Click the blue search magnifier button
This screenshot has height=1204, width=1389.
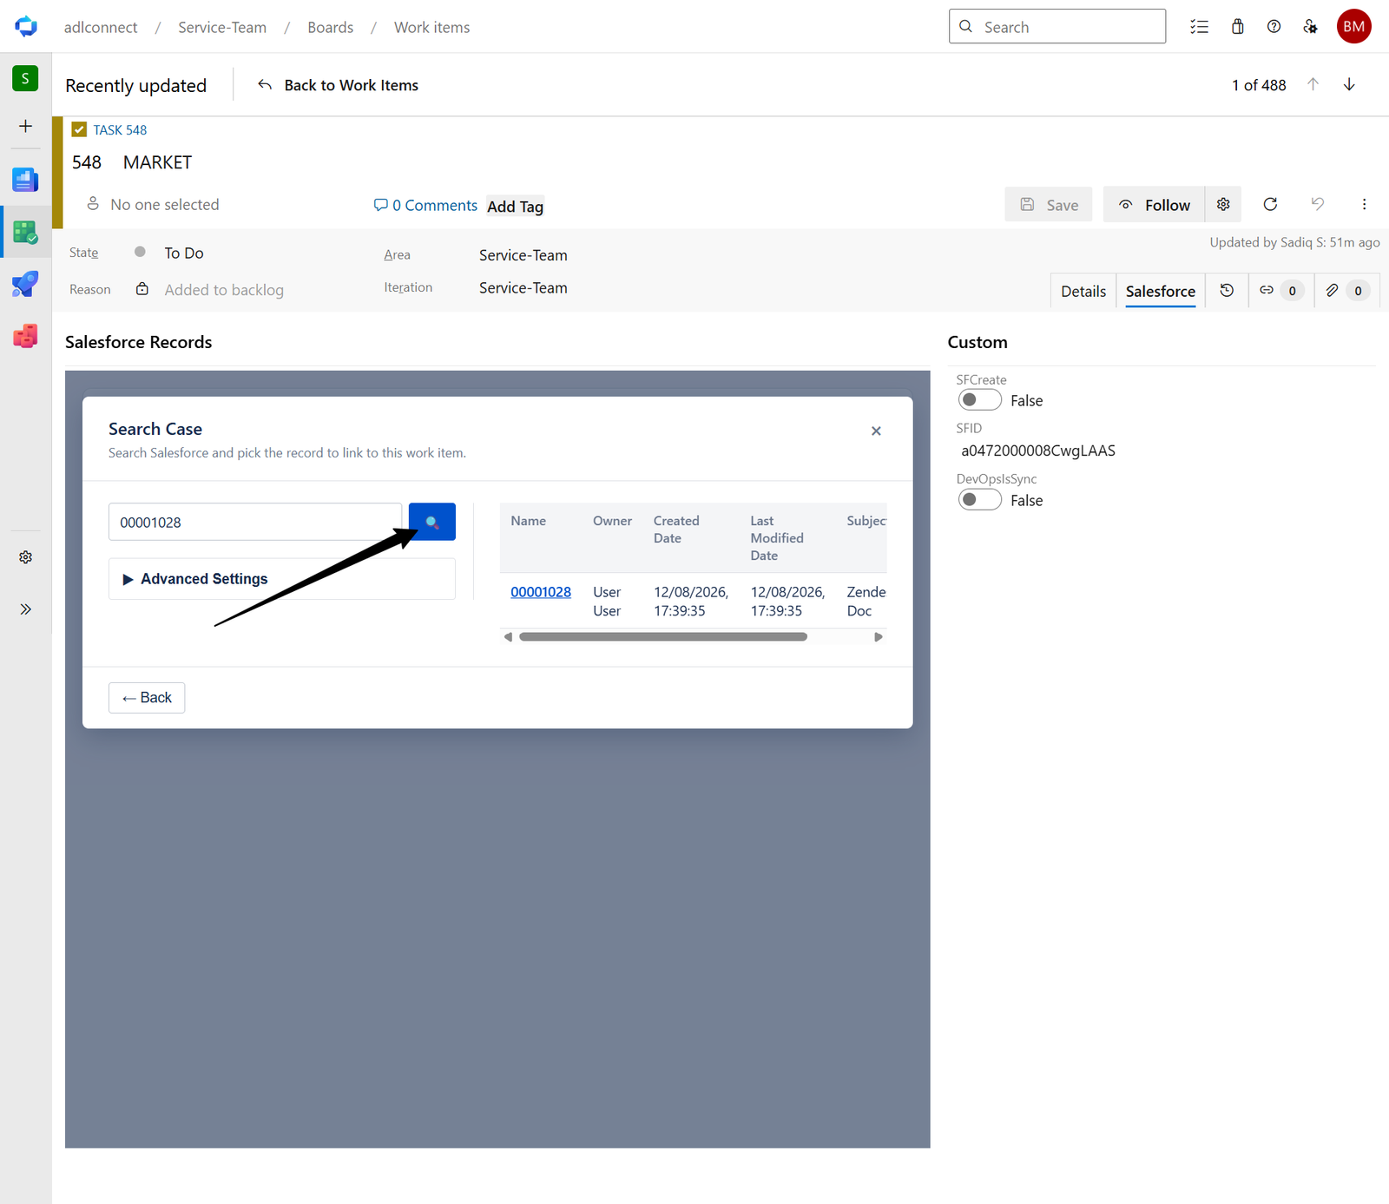[432, 522]
